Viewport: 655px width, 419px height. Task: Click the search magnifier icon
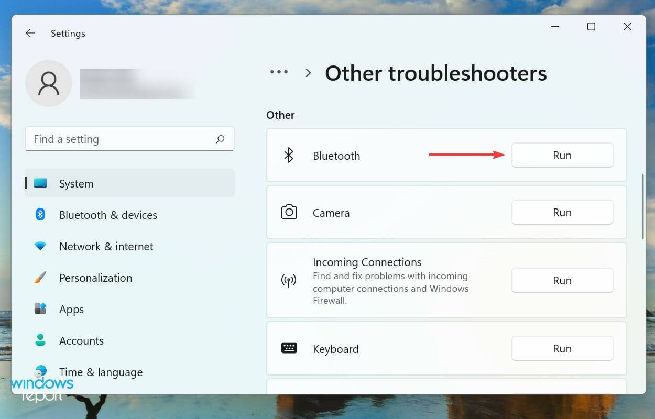pos(220,139)
